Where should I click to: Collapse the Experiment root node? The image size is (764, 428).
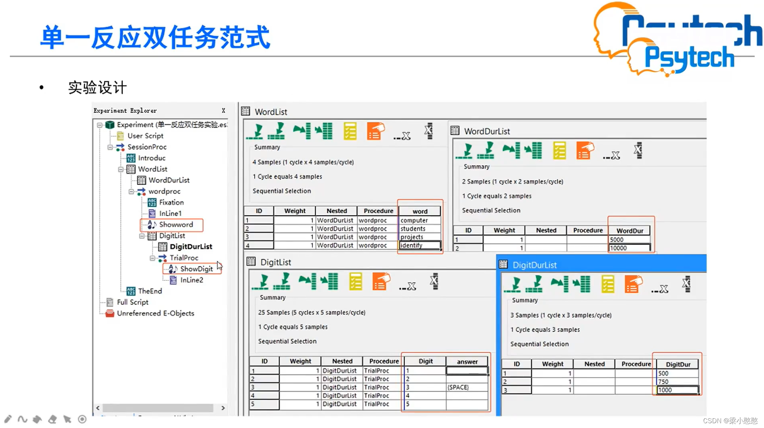pyautogui.click(x=99, y=125)
